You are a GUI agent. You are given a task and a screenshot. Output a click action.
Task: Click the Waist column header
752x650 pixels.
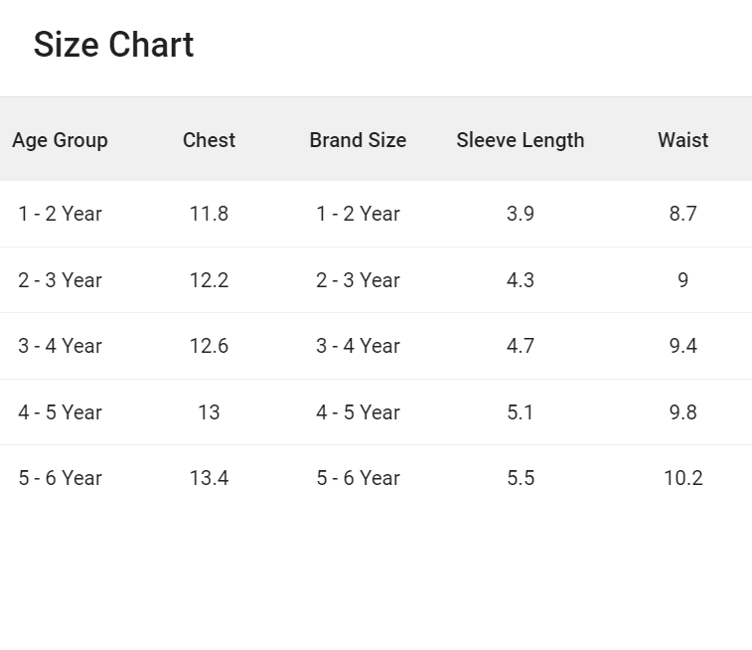pyautogui.click(x=682, y=140)
